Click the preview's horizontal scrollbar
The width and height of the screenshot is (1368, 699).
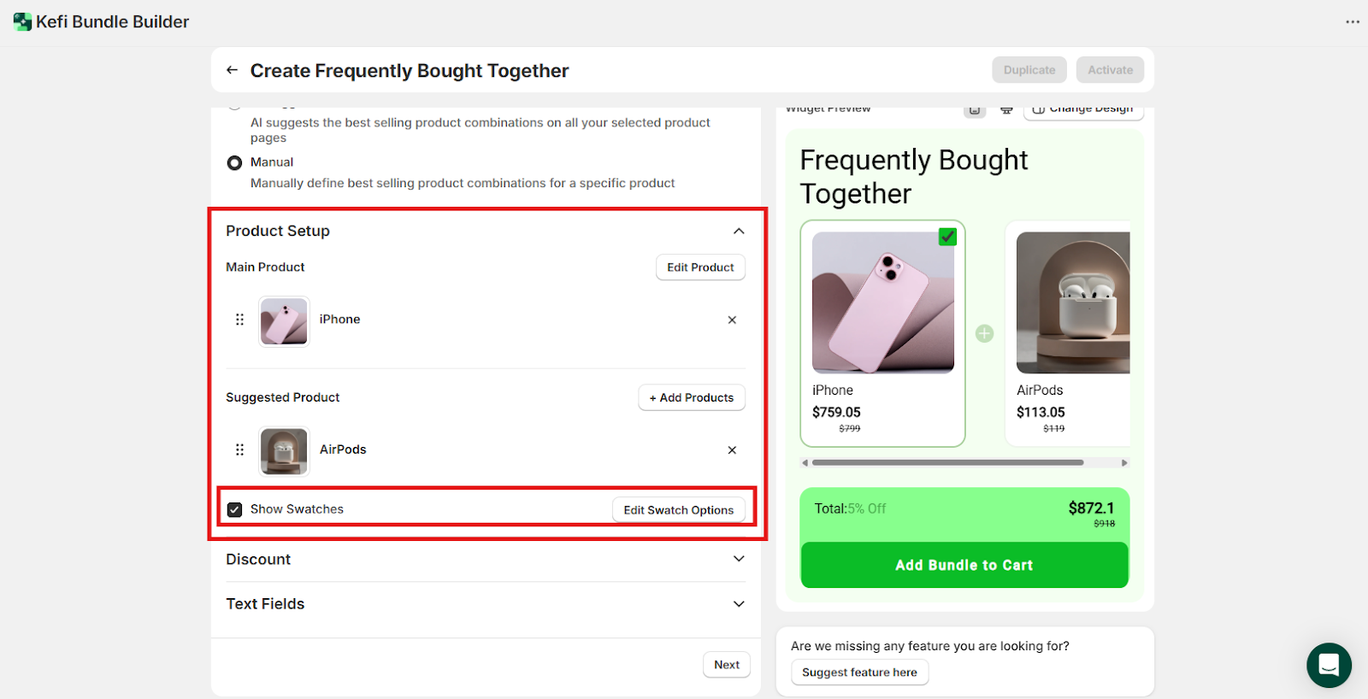947,463
